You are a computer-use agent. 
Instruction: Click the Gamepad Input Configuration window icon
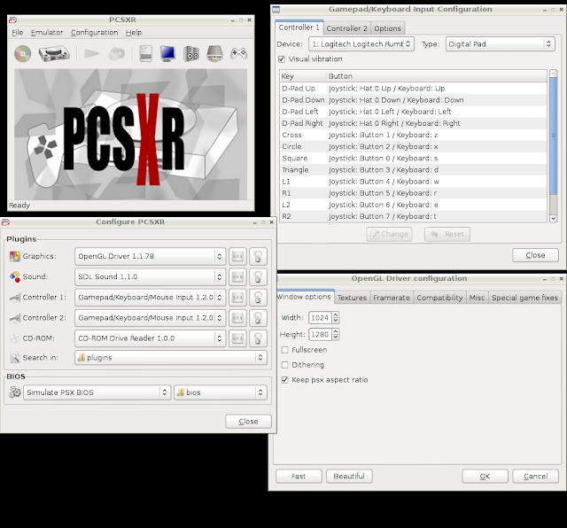click(x=276, y=10)
